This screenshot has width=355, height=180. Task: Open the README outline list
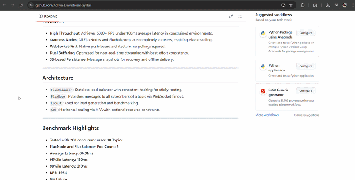(240, 16)
